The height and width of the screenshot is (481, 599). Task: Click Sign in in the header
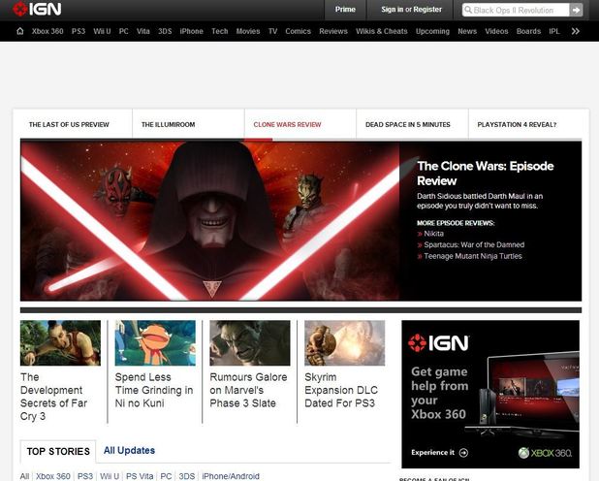point(392,10)
